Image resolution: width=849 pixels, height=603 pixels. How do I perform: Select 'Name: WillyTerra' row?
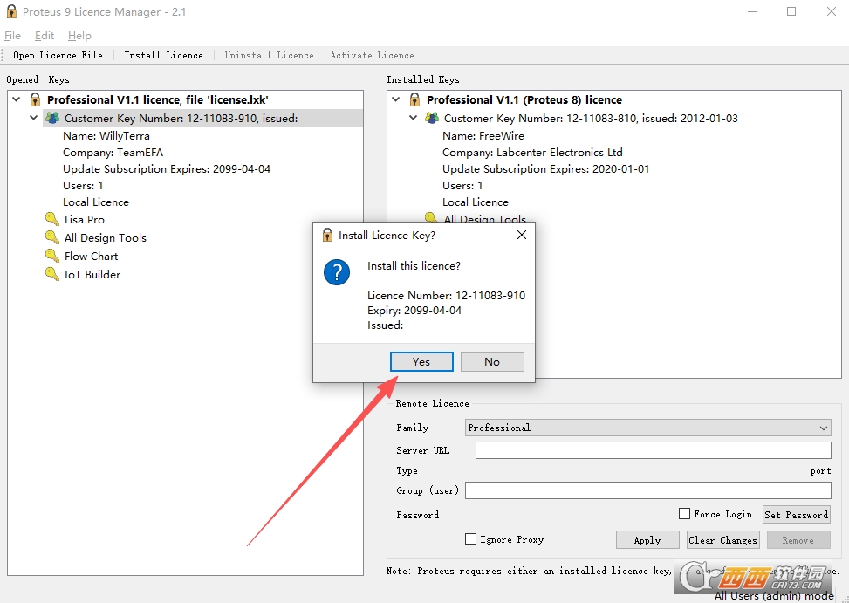click(x=106, y=136)
